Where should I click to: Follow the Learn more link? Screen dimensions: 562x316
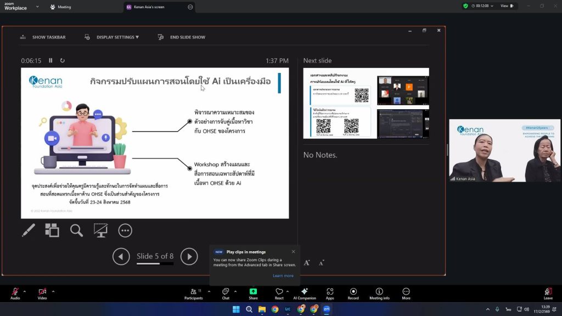(283, 275)
